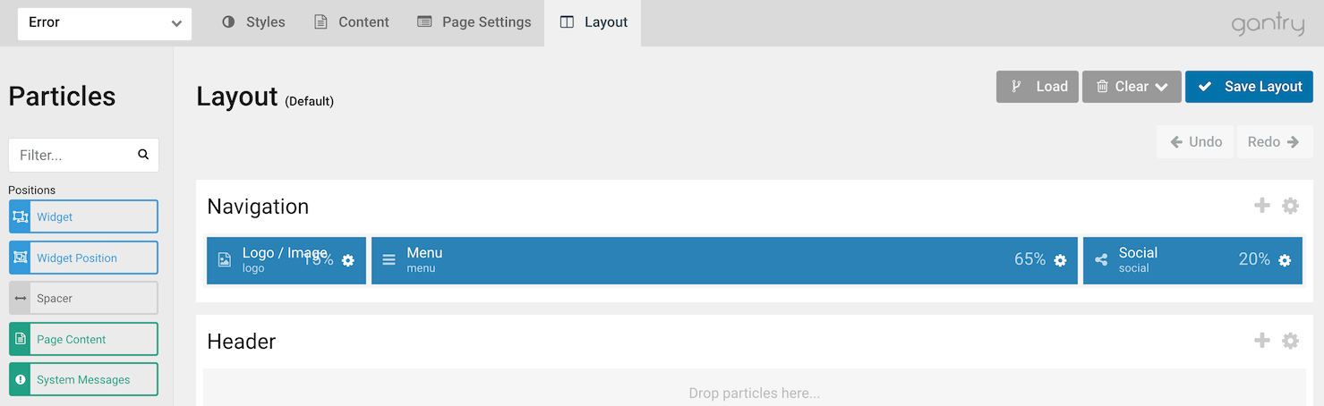The height and width of the screenshot is (406, 1324).
Task: Add a row to Header section
Action: (1262, 341)
